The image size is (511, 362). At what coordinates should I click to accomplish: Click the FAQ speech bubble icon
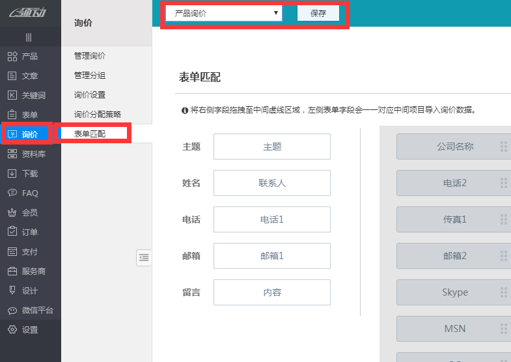[x=12, y=193]
